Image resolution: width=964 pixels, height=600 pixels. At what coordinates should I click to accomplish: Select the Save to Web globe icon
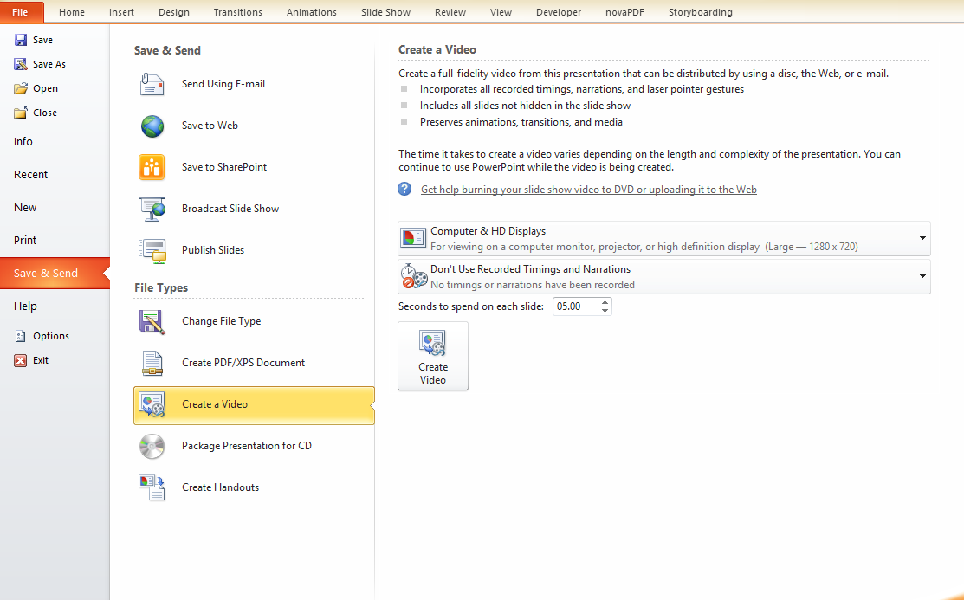[x=152, y=126]
